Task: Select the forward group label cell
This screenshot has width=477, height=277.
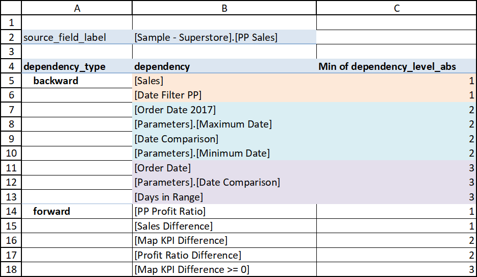Action: (77, 211)
